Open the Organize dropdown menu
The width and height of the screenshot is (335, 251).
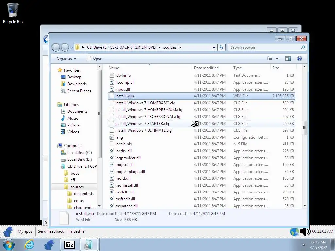66,59
